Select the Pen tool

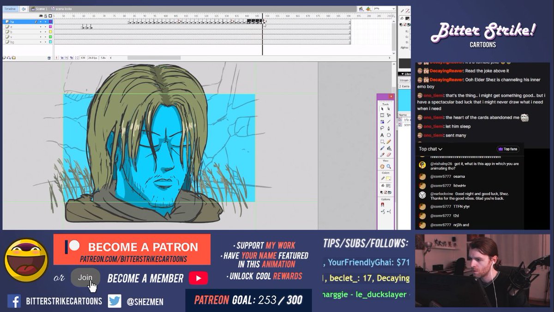(x=389, y=127)
